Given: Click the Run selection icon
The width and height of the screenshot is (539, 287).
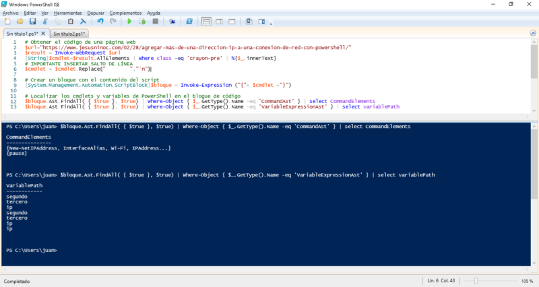Looking at the screenshot, I should 141,22.
